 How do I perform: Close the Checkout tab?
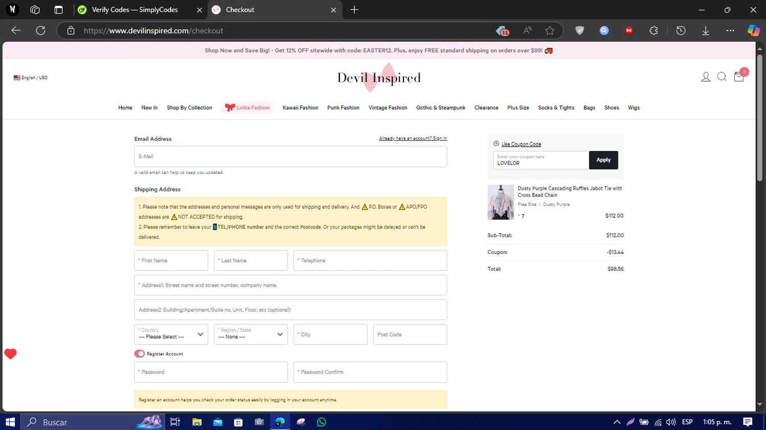pyautogui.click(x=333, y=10)
